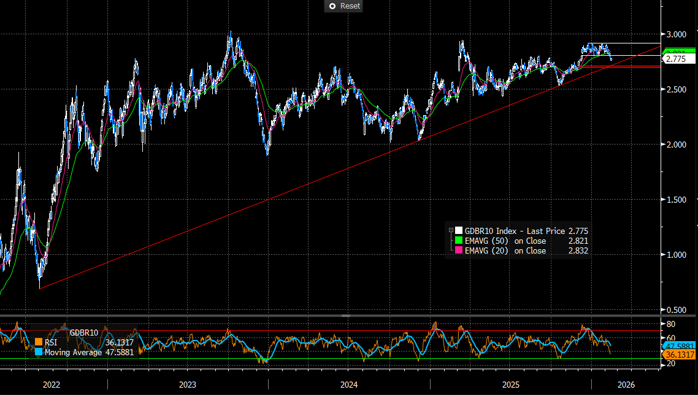This screenshot has height=395, width=698.
Task: Click the panel divider handle above RSI pane
Action: [x=345, y=315]
